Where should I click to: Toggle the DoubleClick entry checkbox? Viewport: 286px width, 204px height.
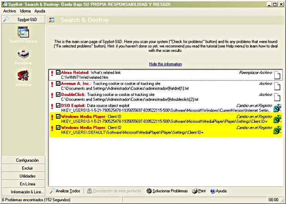pyautogui.click(x=58, y=94)
